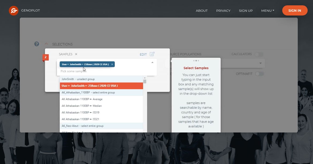313x164 pixels.
Task: Close the Samples panel with its X
Action: tap(76, 54)
